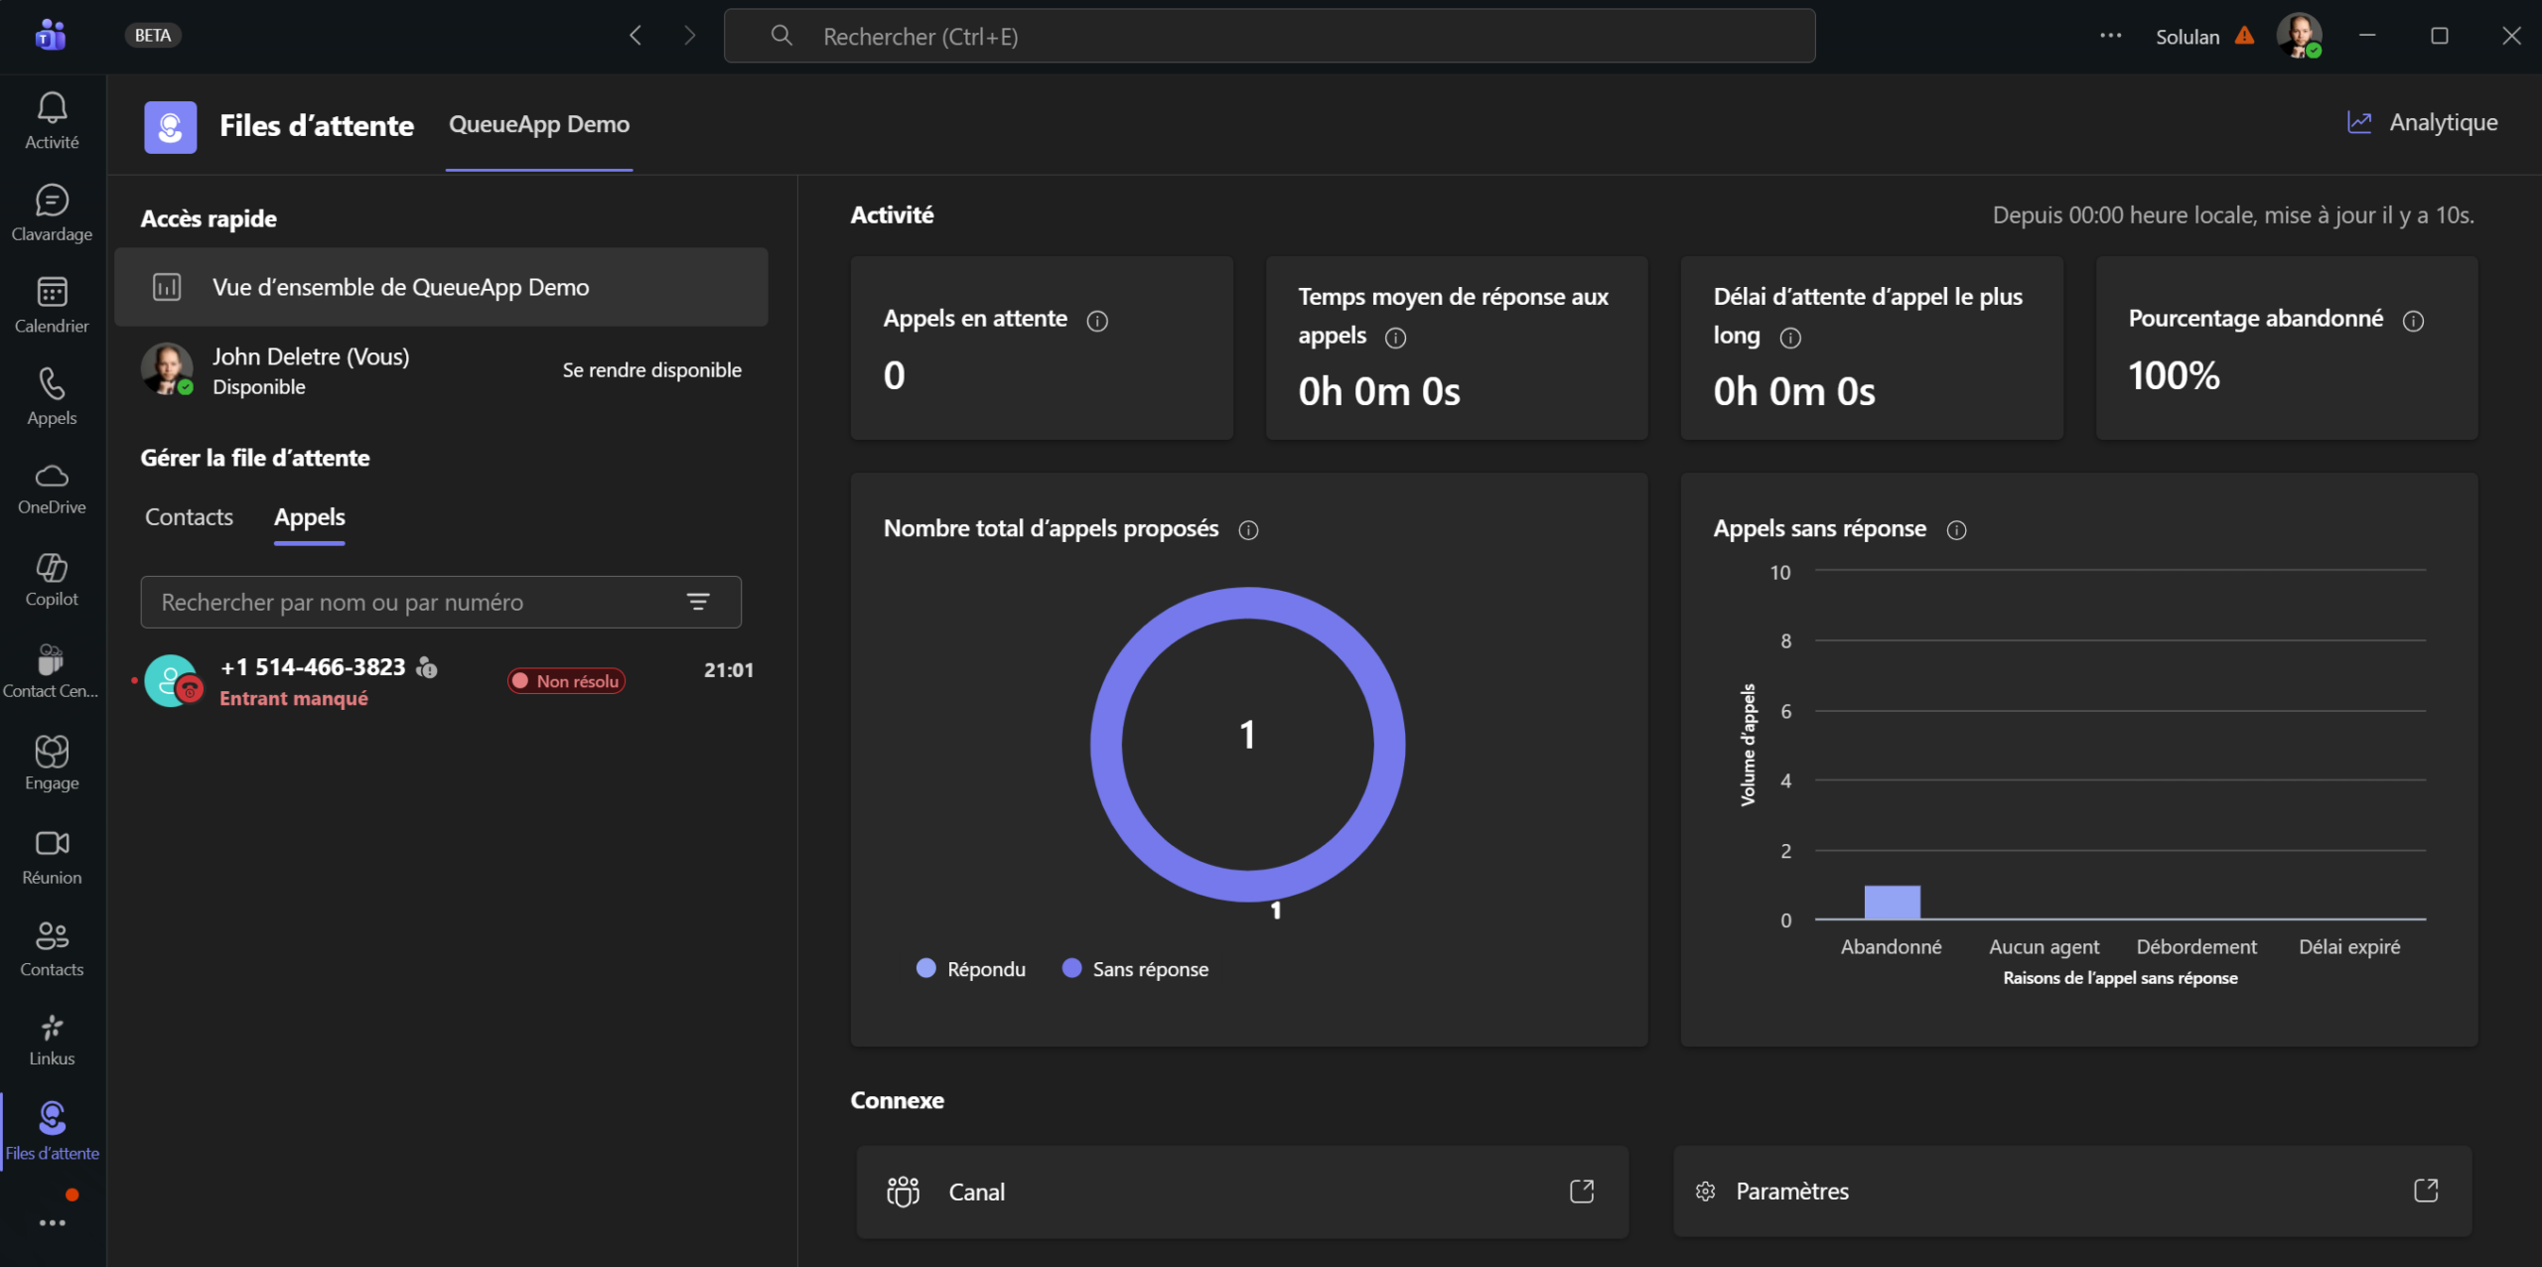This screenshot has height=1267, width=2542.
Task: Select the QueueApp Demo tab
Action: (539, 125)
